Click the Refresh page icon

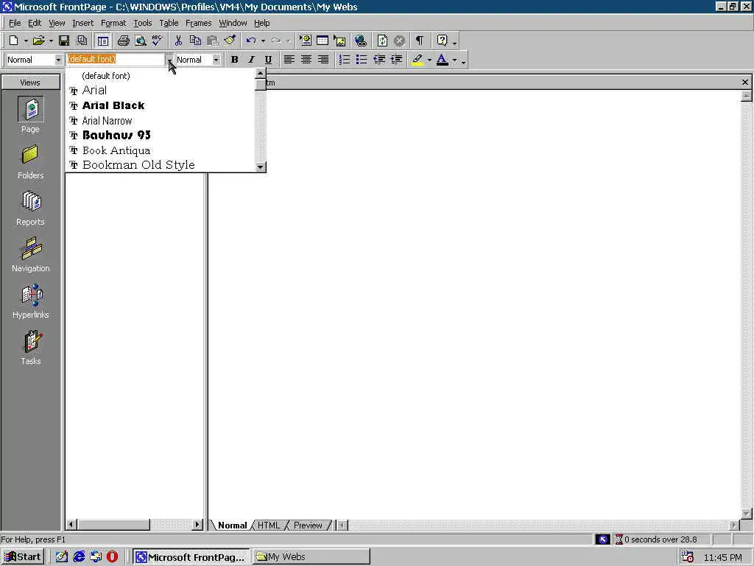382,41
